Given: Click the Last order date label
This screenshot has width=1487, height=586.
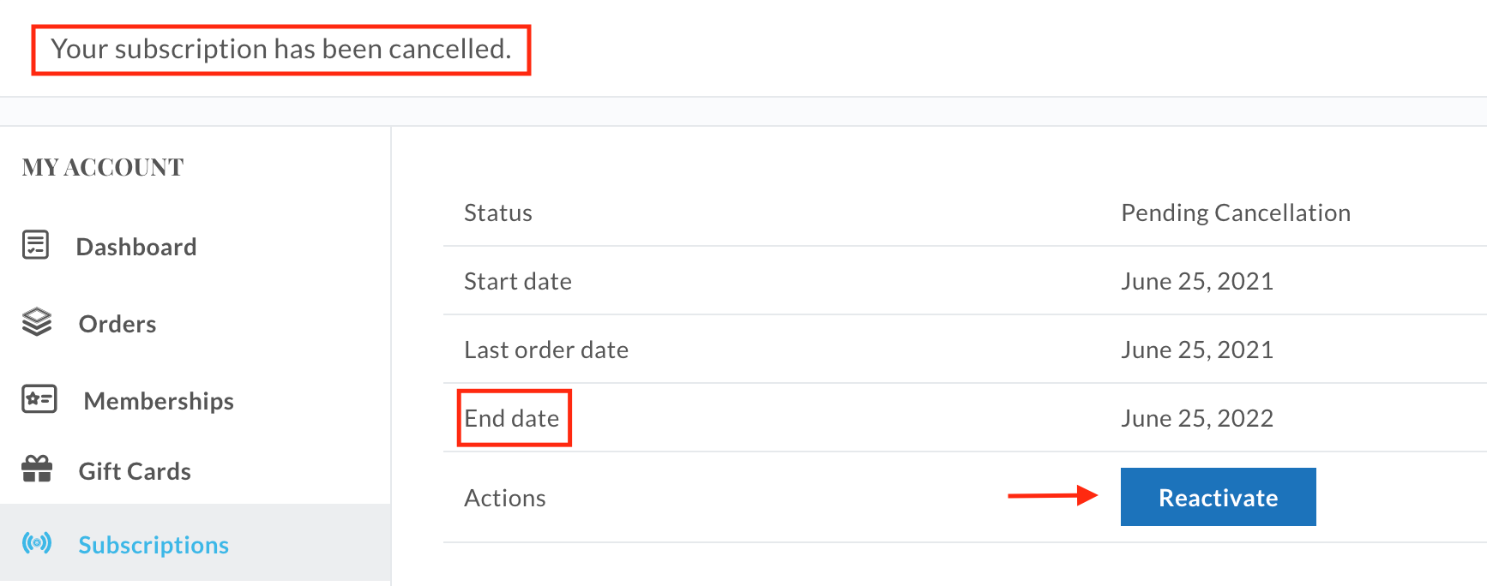Looking at the screenshot, I should coord(546,350).
